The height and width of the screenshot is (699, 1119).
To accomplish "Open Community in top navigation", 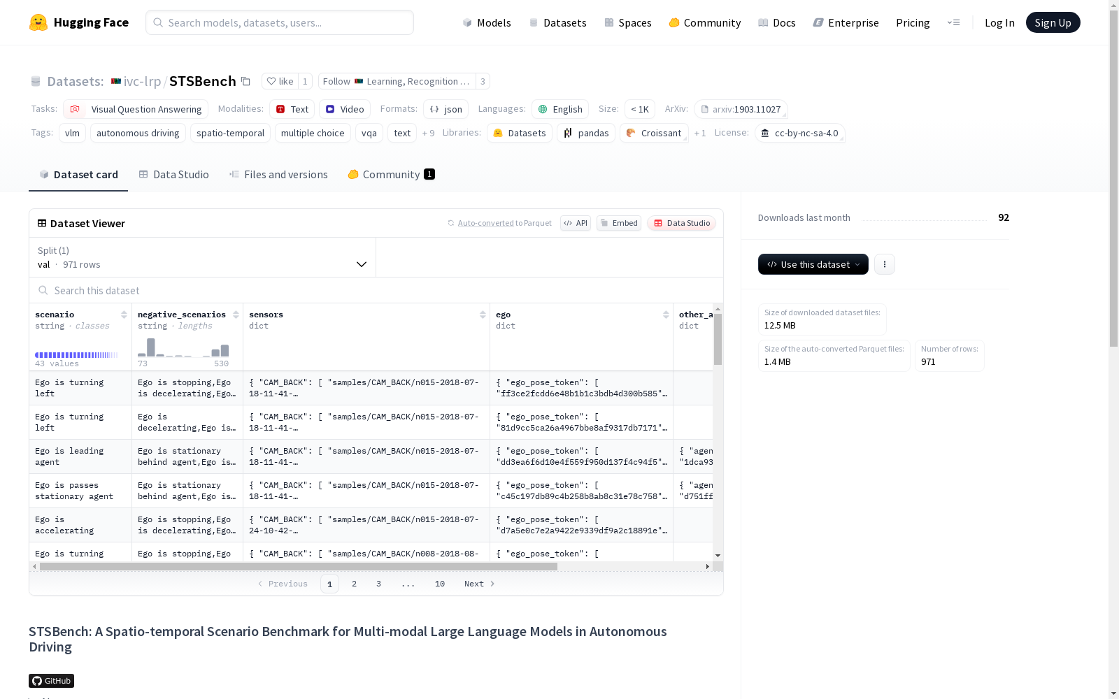I will coord(705,22).
